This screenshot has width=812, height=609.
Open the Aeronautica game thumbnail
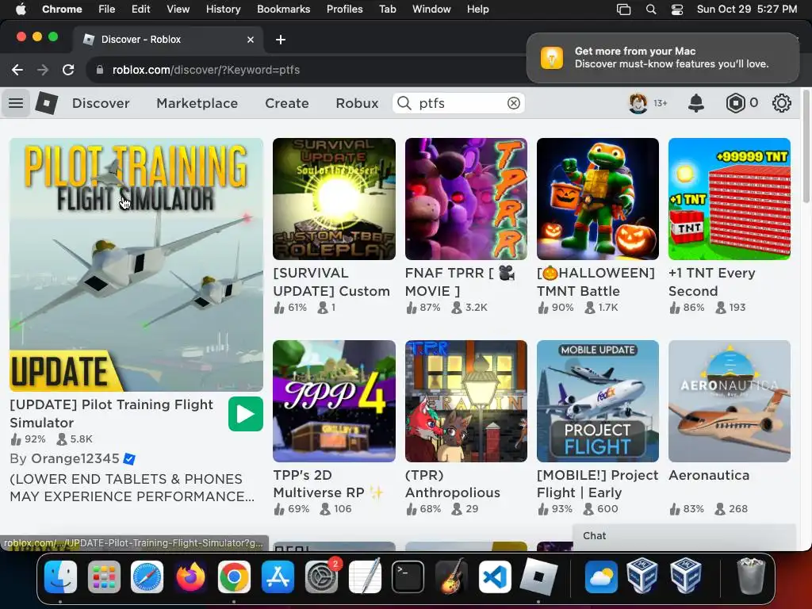(x=730, y=400)
